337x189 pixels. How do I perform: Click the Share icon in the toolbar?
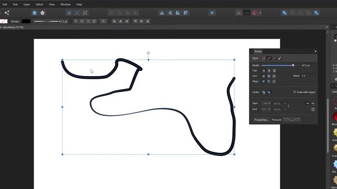7,13
